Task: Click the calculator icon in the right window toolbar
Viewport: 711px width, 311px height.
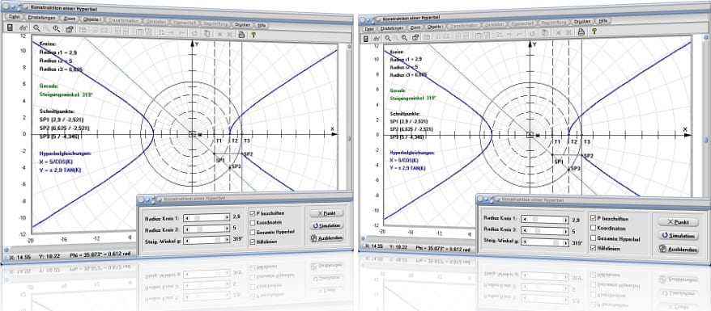Action: (x=366, y=39)
